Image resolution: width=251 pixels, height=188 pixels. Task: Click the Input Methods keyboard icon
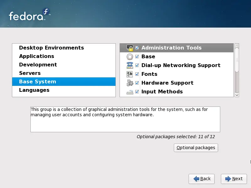tap(130, 92)
